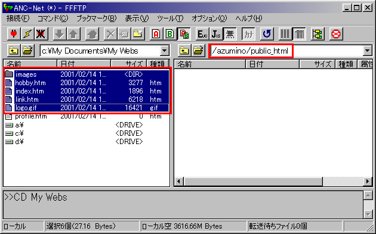Sort local list by 種類 column

click(x=158, y=64)
